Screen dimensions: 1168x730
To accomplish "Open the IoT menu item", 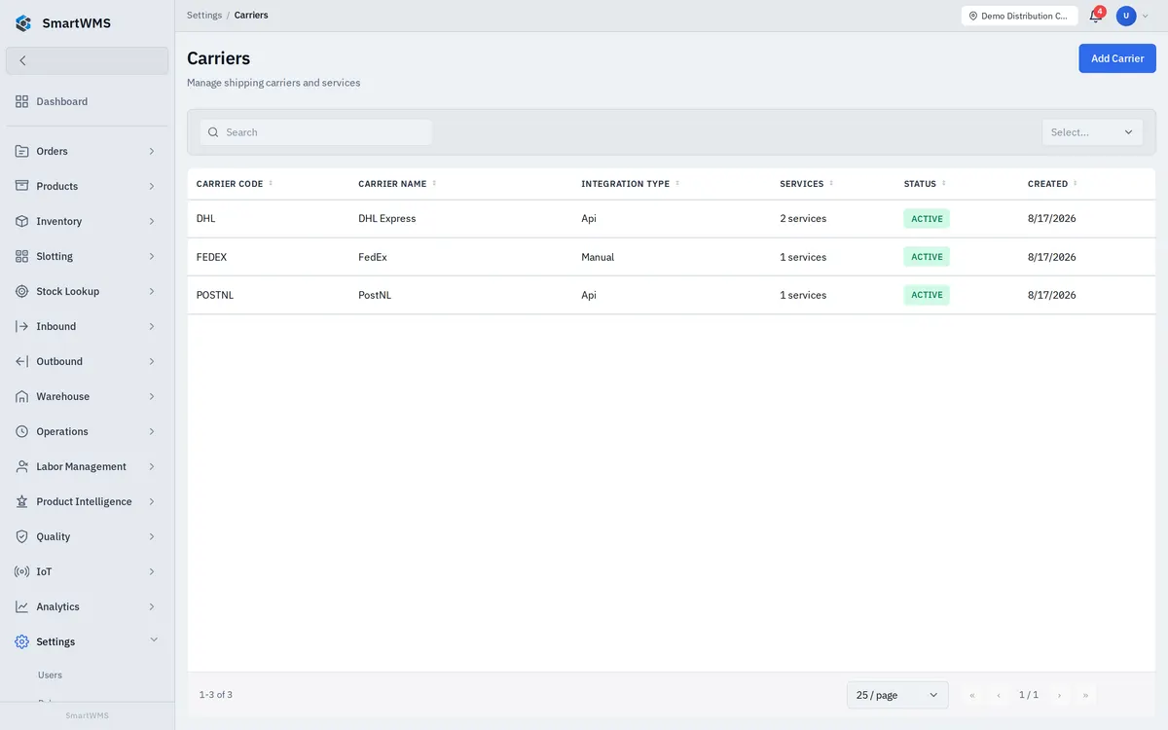I will (87, 571).
